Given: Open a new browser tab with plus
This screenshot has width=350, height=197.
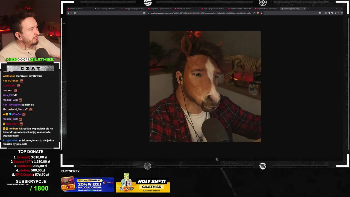Looking at the screenshot, I should [x=308, y=9].
